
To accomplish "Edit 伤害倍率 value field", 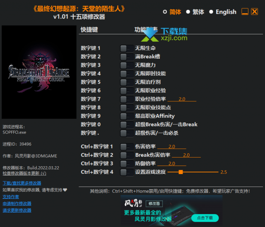I will [172, 146].
